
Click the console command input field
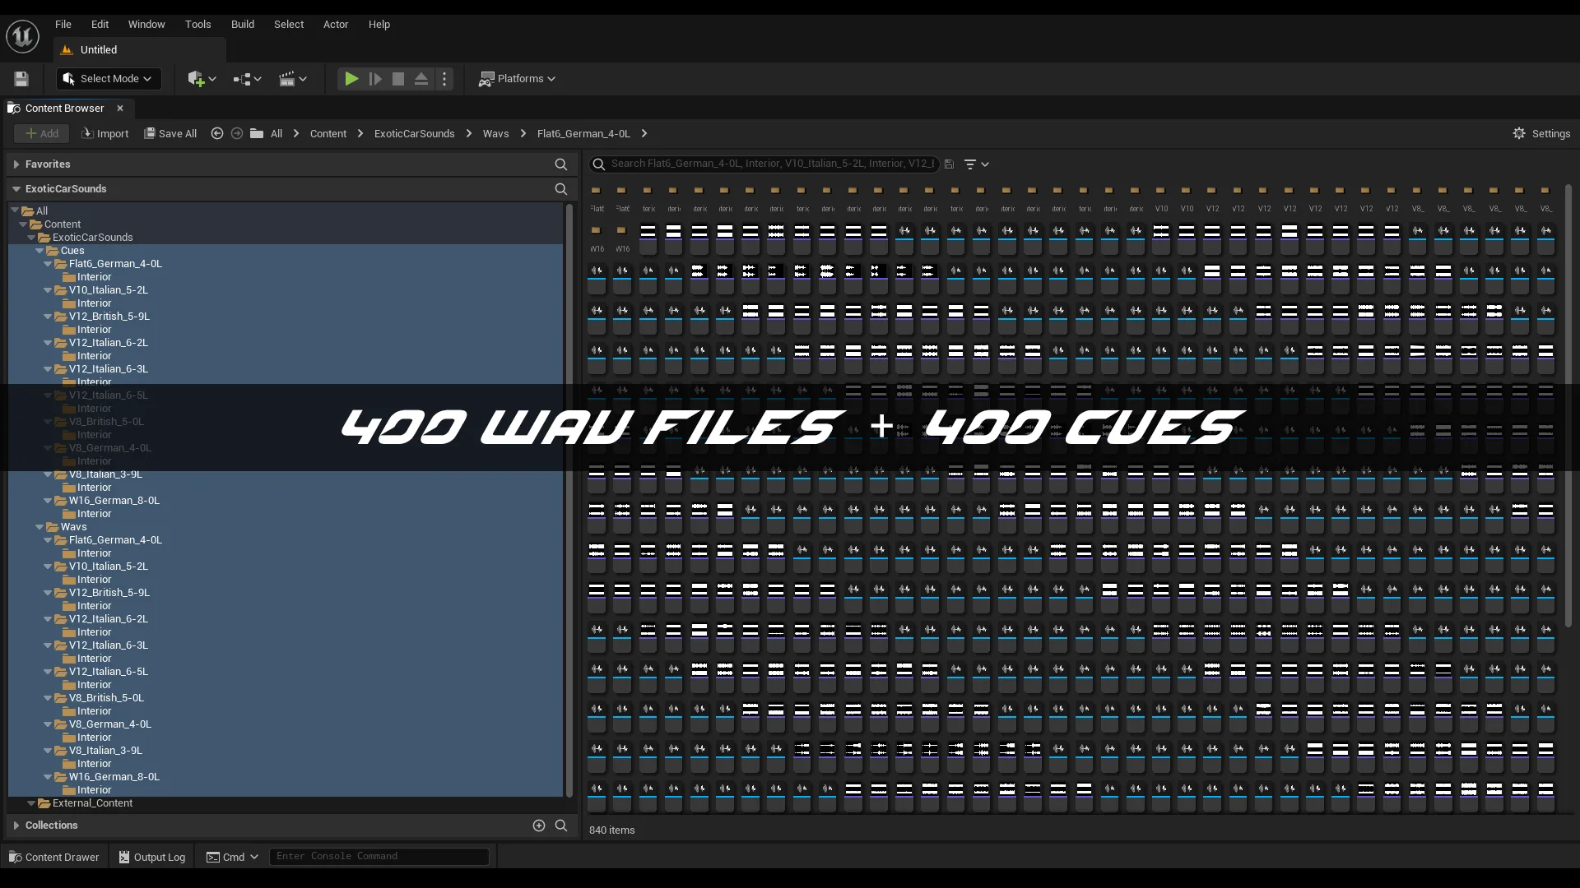coord(379,857)
